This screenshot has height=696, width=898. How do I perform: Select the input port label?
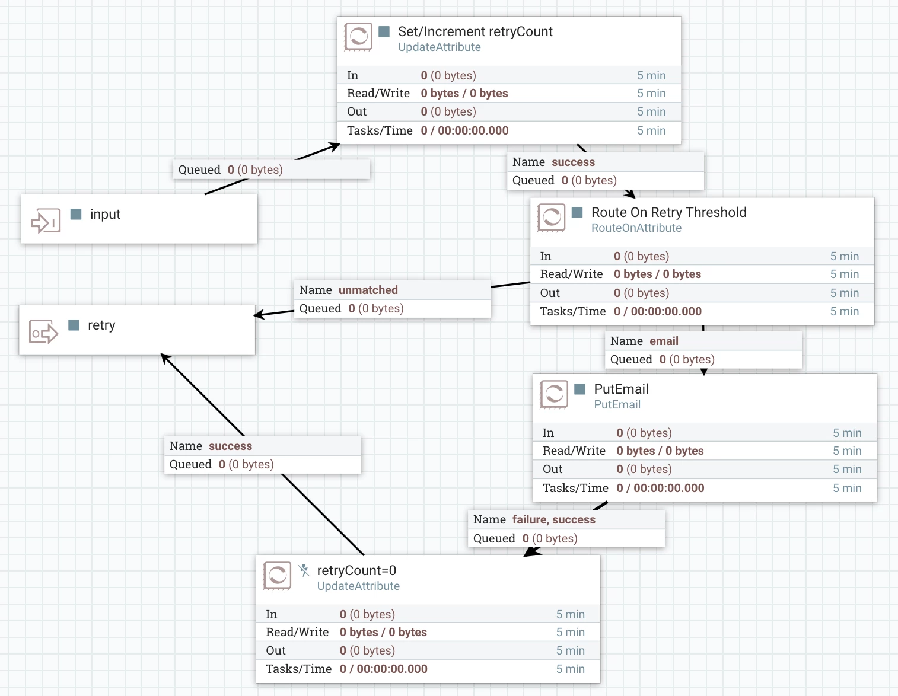[x=105, y=215]
